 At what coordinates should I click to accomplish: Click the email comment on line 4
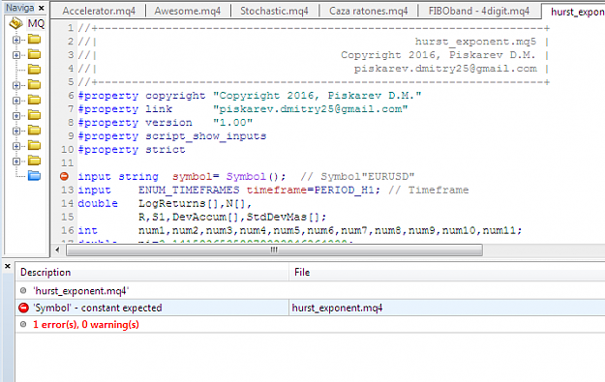click(x=445, y=69)
